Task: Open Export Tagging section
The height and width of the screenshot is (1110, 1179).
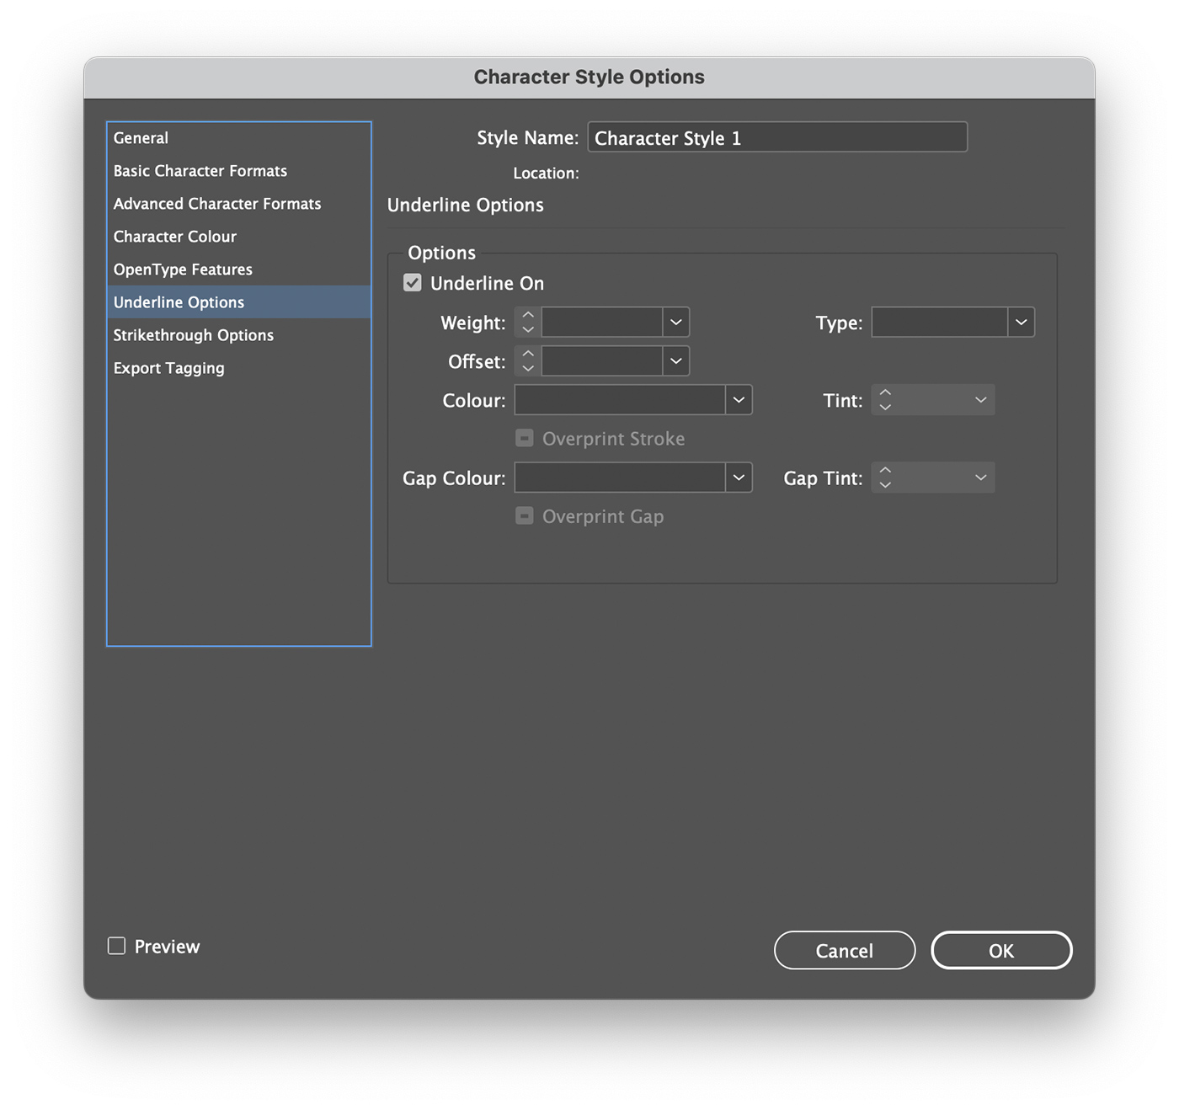Action: click(x=239, y=368)
